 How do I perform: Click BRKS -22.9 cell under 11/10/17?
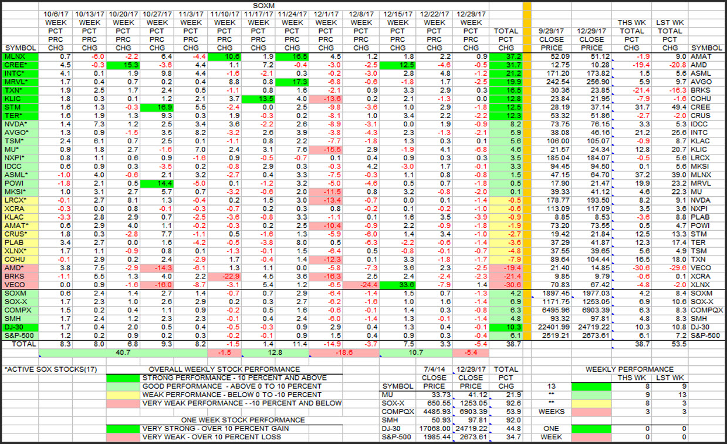(x=224, y=276)
